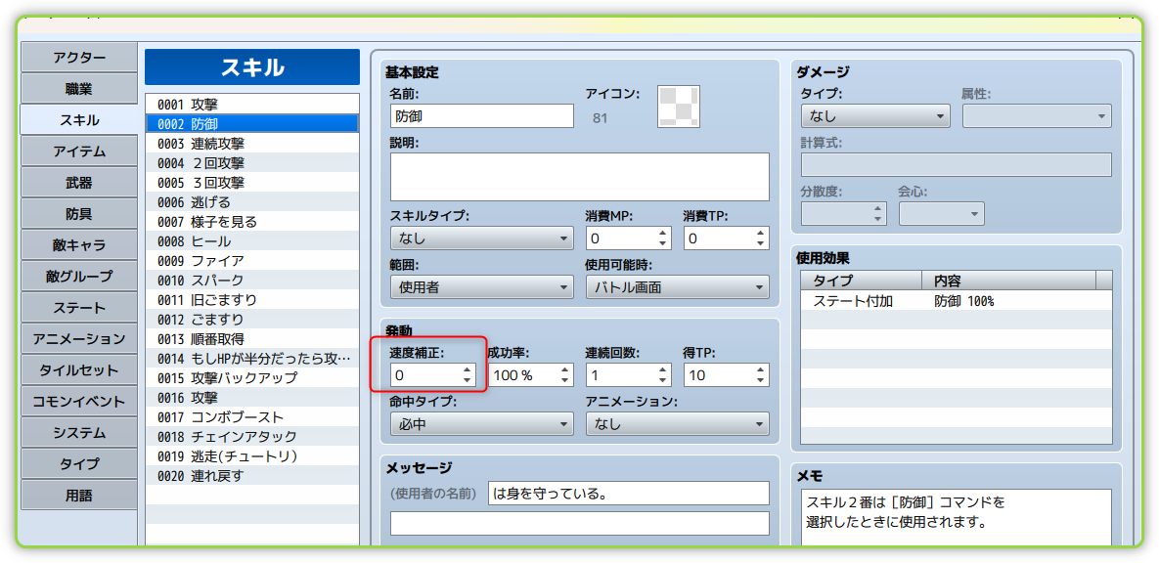
Task: Select skill 0008 ヒール
Action: coord(252,240)
